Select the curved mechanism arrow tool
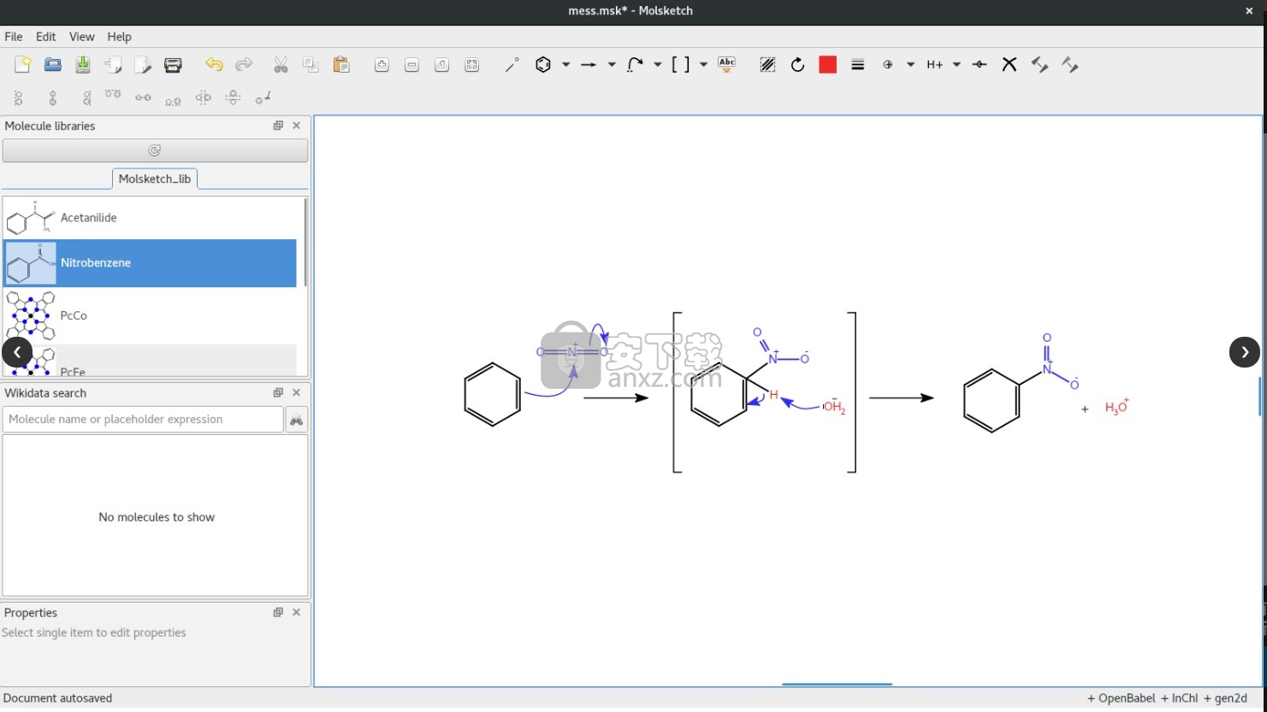The width and height of the screenshot is (1267, 712). click(x=635, y=65)
